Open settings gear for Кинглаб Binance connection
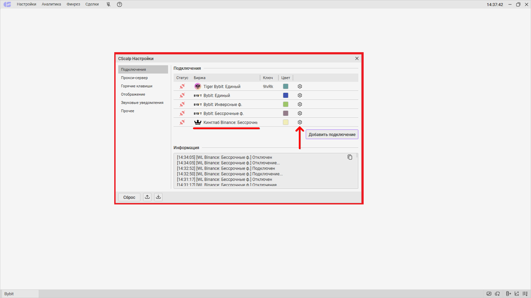The width and height of the screenshot is (531, 298). pyautogui.click(x=300, y=122)
